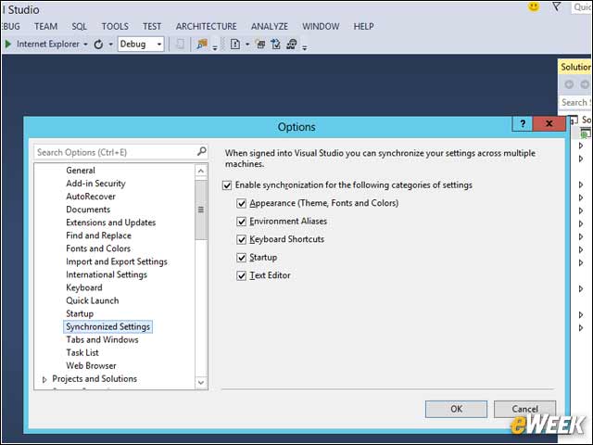Screen dimensions: 593x445
Task: Click the toolbar icon right of the checklist icon
Action: point(292,44)
